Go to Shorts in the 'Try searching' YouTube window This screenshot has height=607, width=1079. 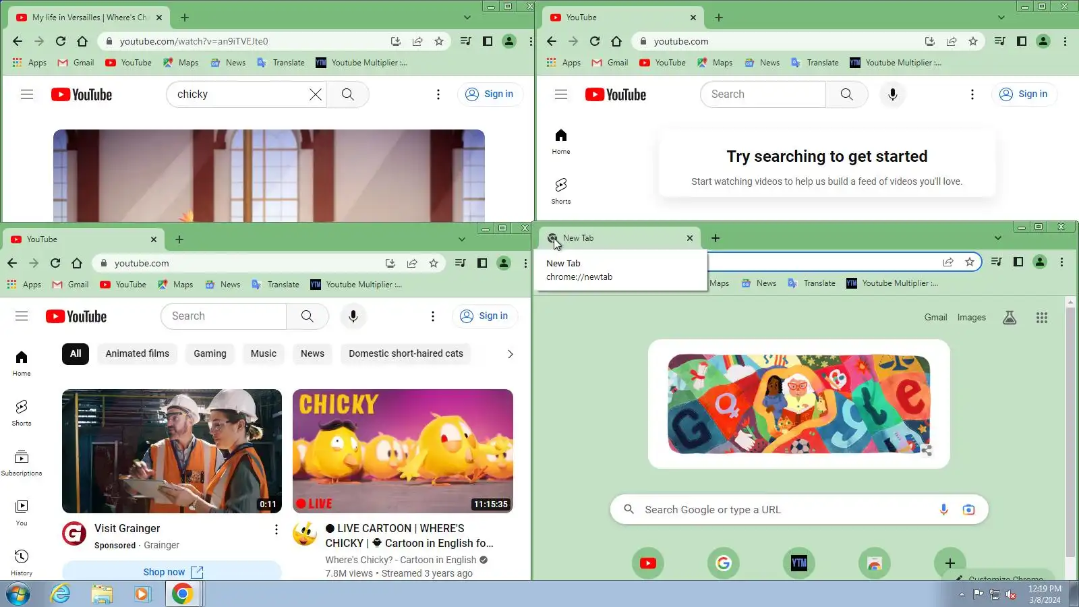561,191
